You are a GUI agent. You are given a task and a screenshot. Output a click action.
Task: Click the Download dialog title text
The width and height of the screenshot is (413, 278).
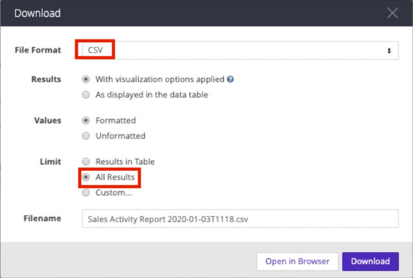(38, 13)
